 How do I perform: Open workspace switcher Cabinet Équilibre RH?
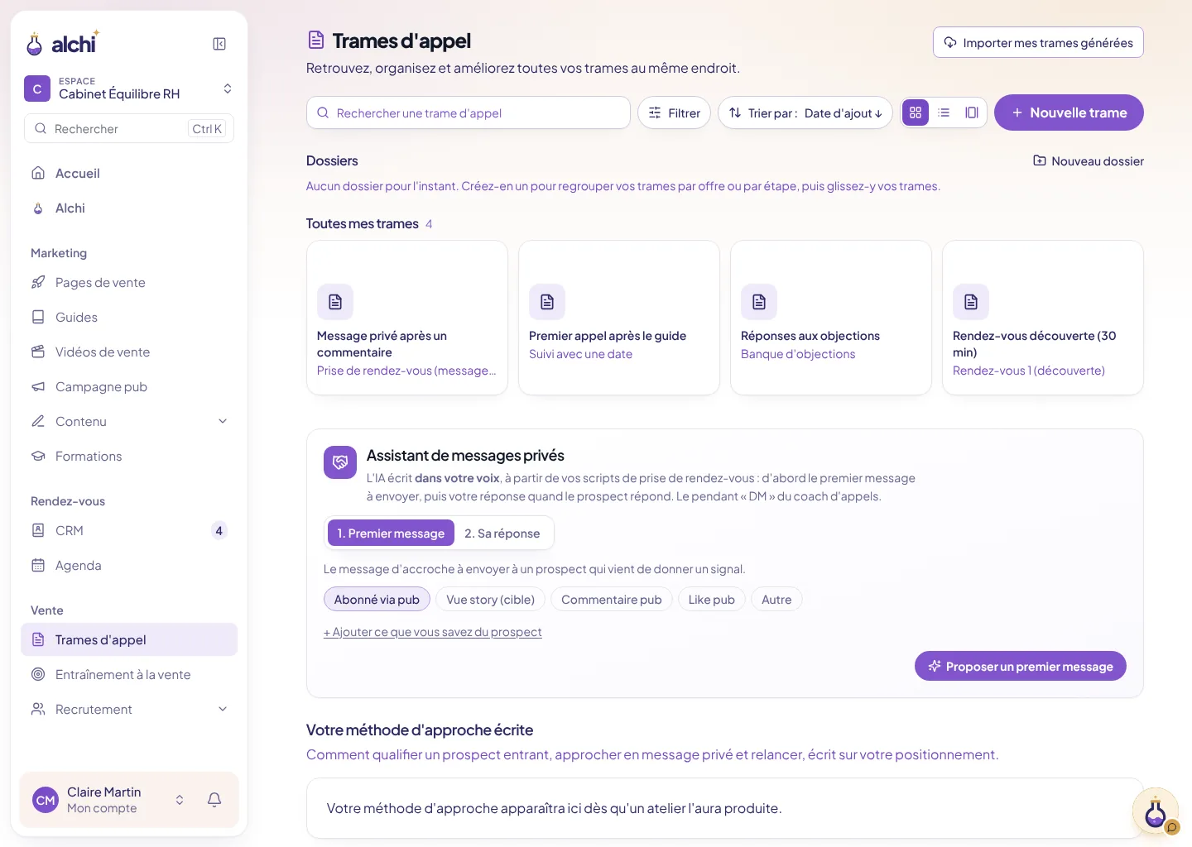pyautogui.click(x=129, y=89)
